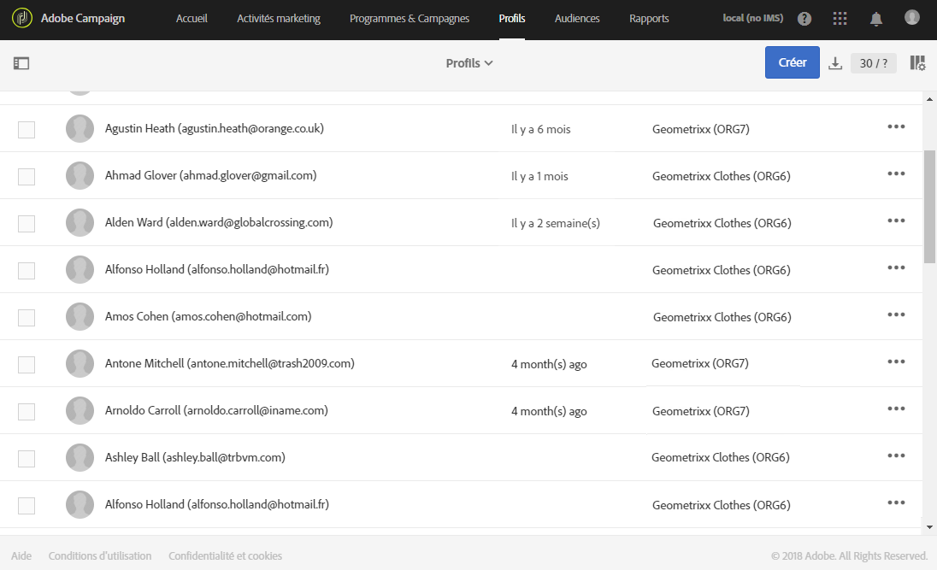This screenshot has width=937, height=570.
Task: Click the Adobe Campaign logo icon
Action: tap(22, 18)
